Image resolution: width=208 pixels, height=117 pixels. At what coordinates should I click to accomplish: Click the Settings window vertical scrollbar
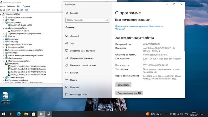[x=184, y=35]
